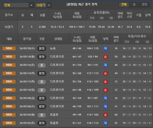Image resolution: width=153 pixels, height=128 pixels.
Task: Click the blue 패 icon for 26/05/20 game
Action: (x=105, y=48)
